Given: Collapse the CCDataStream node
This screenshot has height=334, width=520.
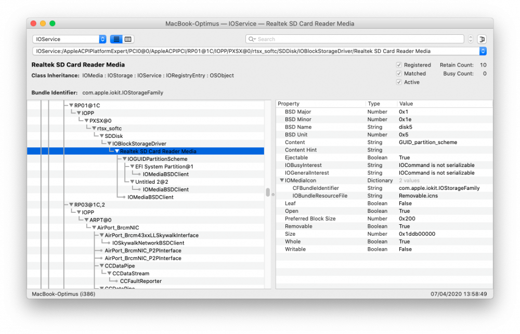Looking at the screenshot, I should pyautogui.click(x=109, y=273).
